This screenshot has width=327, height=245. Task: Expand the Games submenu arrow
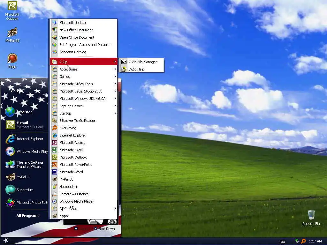point(115,77)
